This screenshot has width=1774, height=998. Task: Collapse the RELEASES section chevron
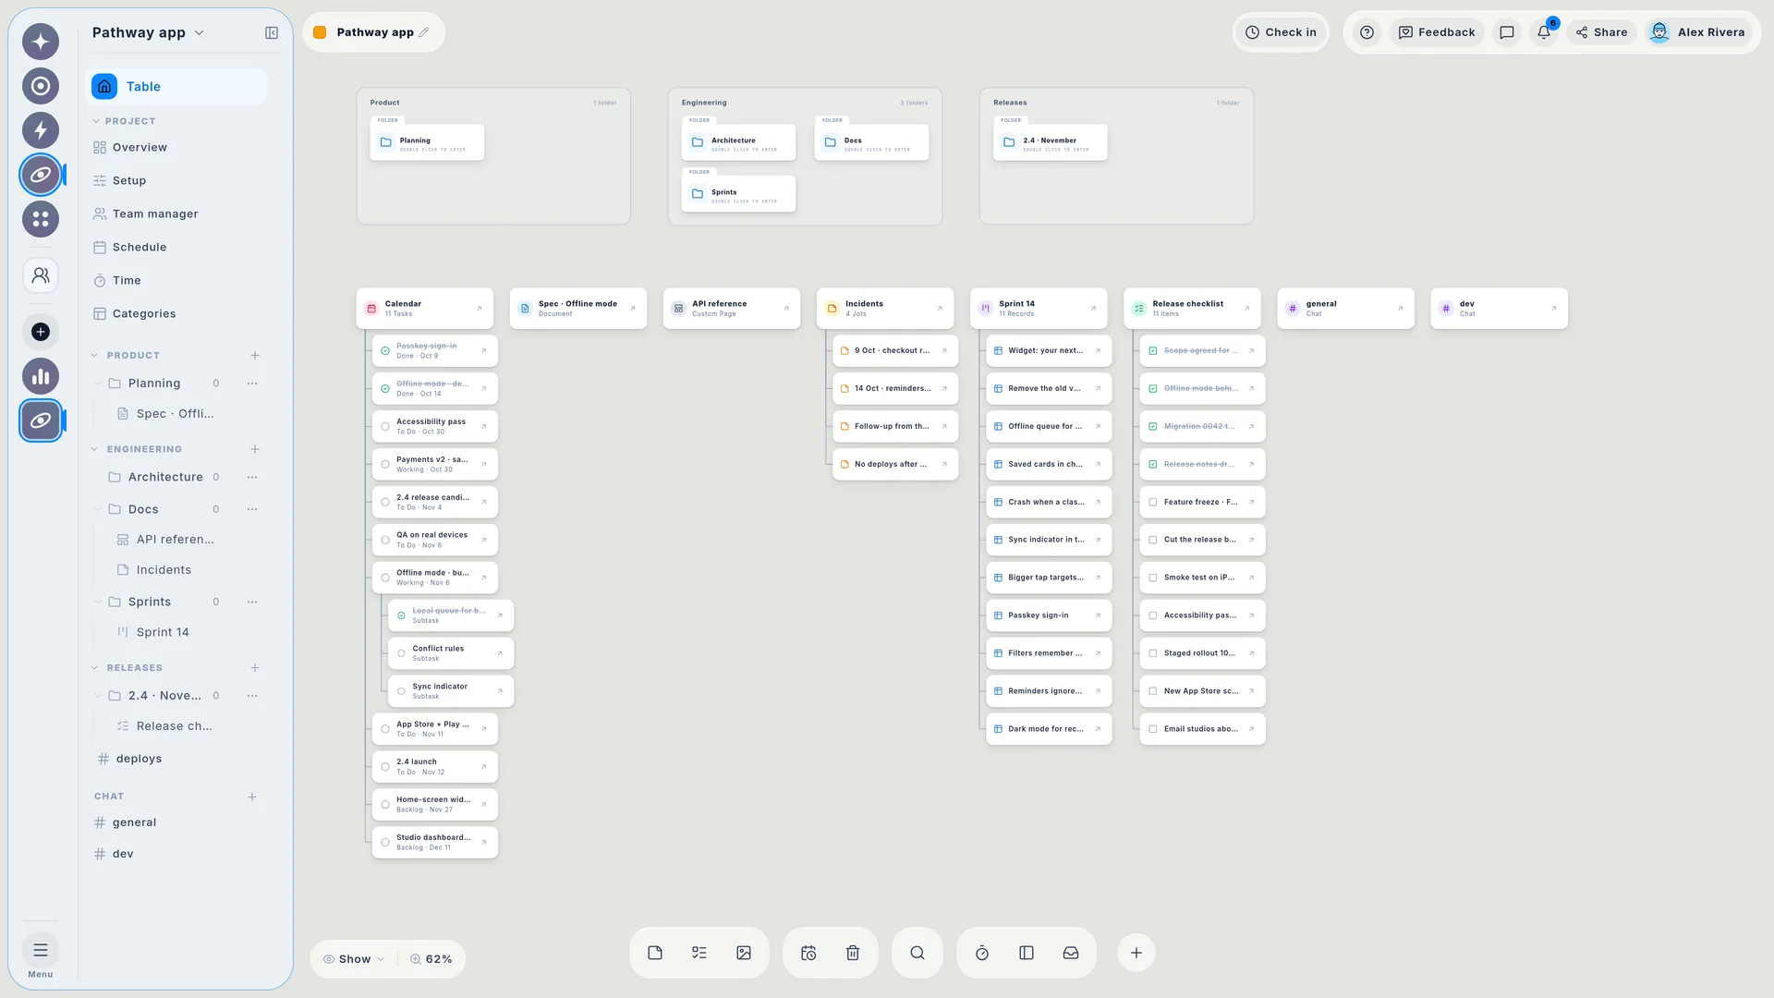[x=94, y=668]
